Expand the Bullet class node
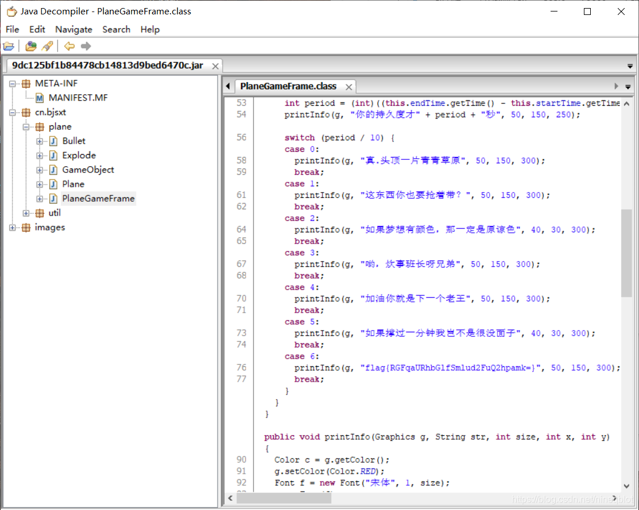The width and height of the screenshot is (639, 510). coord(40,141)
